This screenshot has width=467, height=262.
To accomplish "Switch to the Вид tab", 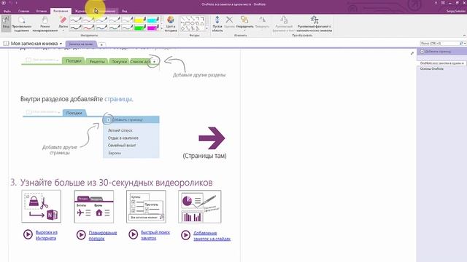I will (x=125, y=11).
